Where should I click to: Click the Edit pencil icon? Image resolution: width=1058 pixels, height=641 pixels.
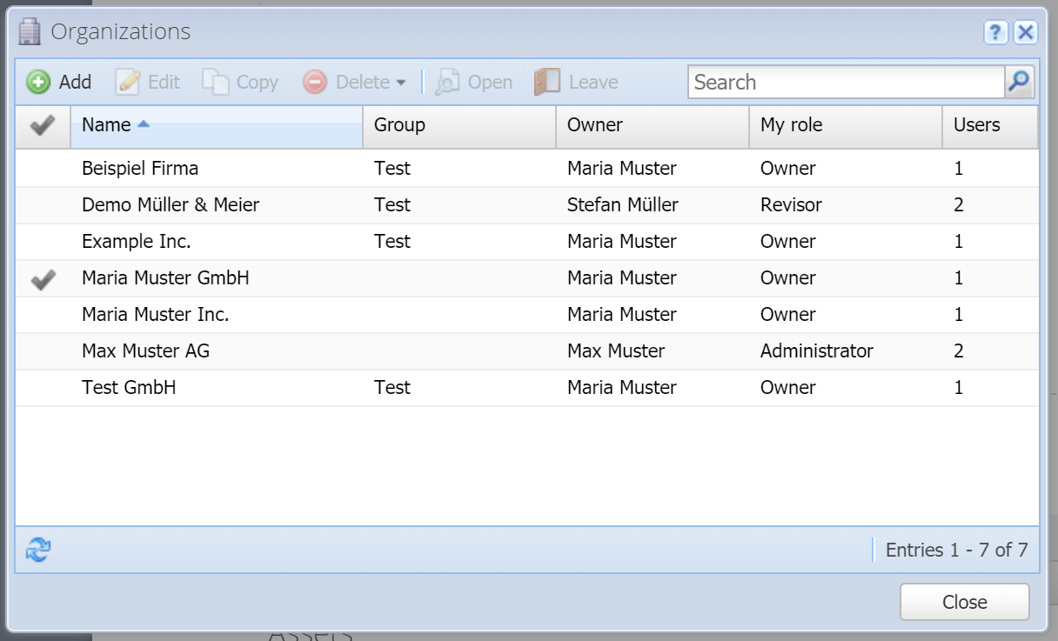[129, 83]
